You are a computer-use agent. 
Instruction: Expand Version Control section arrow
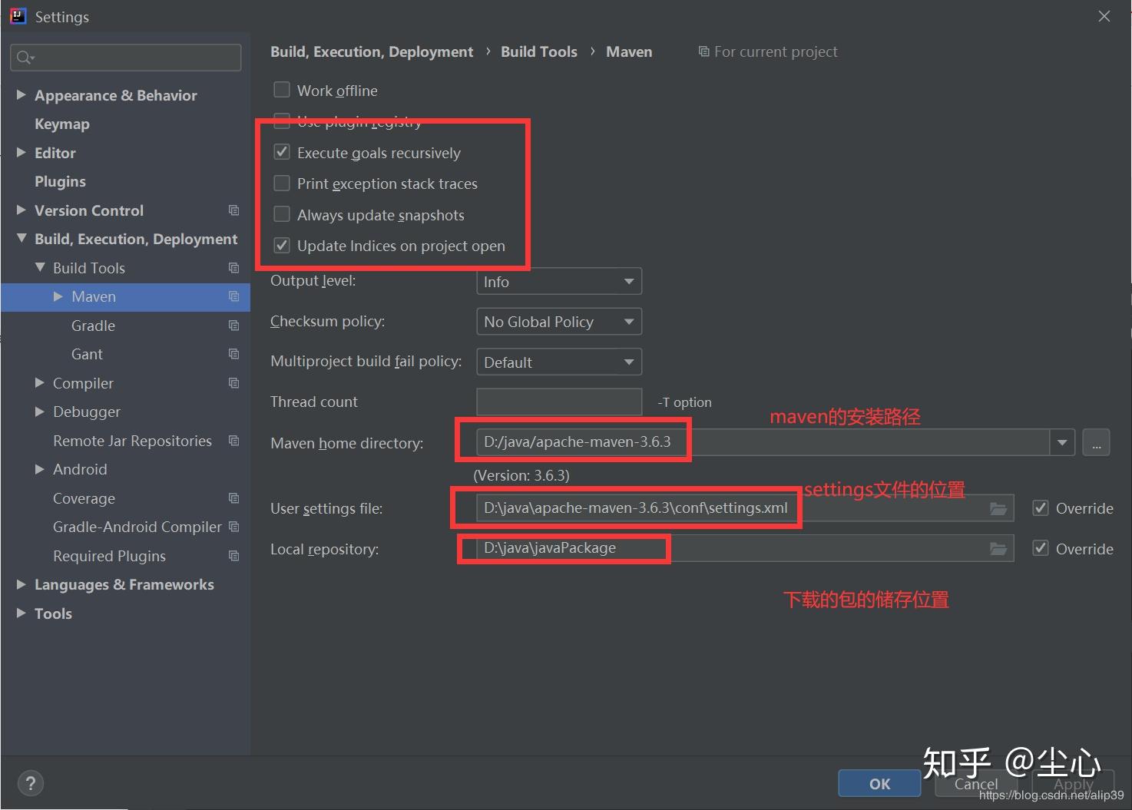point(22,210)
